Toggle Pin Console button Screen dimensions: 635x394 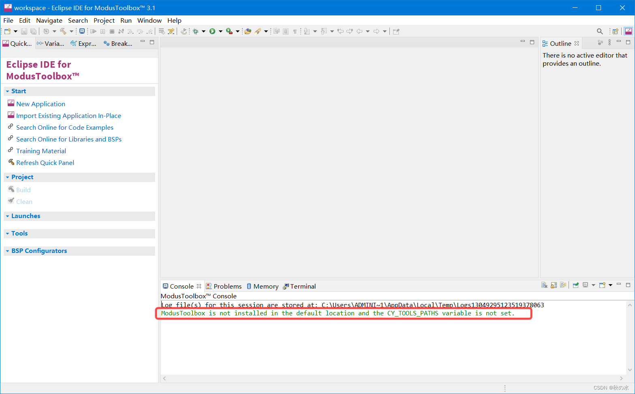(x=575, y=285)
